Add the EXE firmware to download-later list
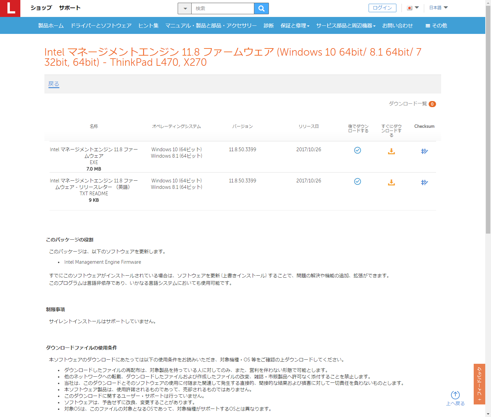 [x=357, y=150]
